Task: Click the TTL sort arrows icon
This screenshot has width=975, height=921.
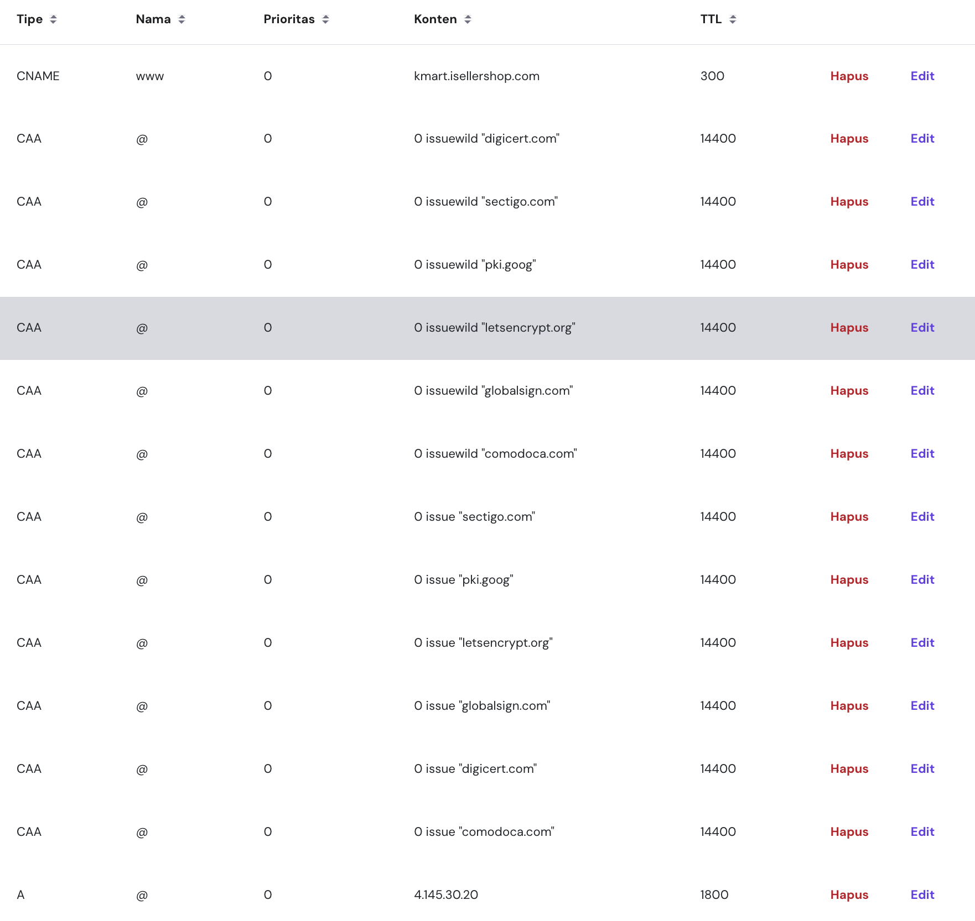Action: (733, 19)
